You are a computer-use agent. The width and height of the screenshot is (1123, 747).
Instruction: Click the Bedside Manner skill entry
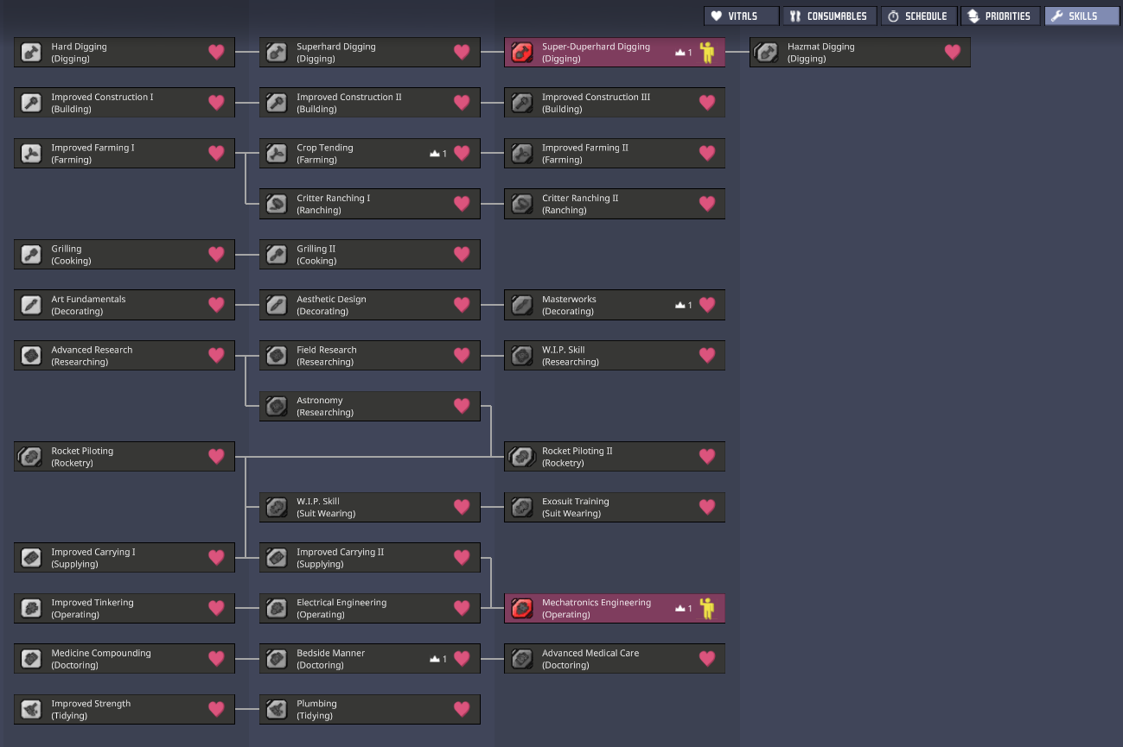pyautogui.click(x=370, y=659)
